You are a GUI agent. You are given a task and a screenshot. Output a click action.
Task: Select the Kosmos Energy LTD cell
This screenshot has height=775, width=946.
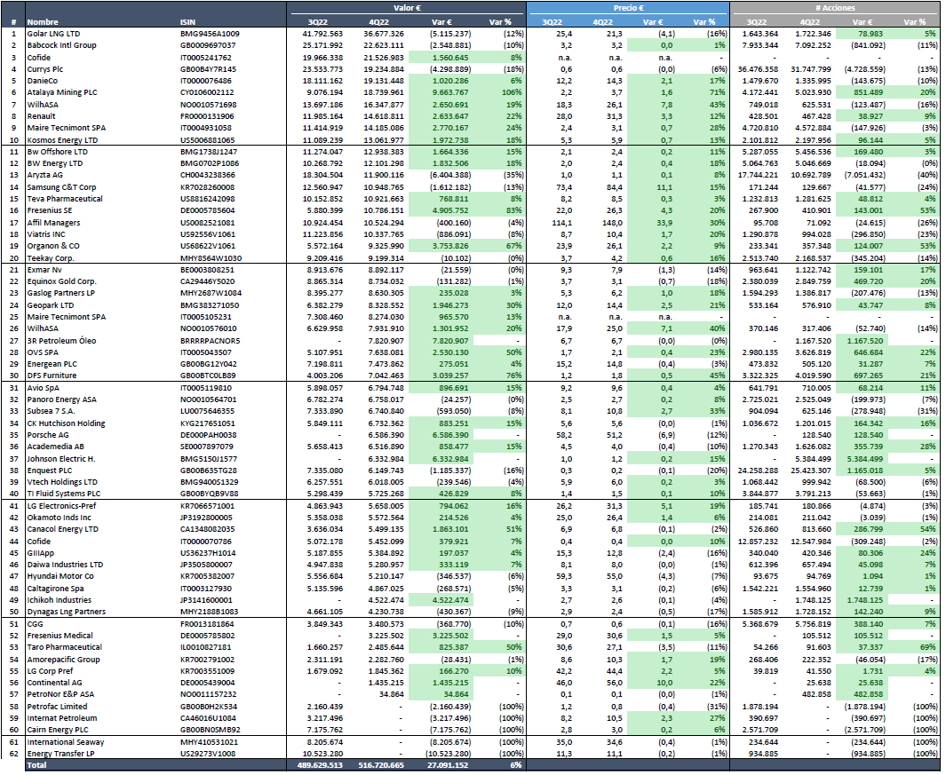coord(61,139)
